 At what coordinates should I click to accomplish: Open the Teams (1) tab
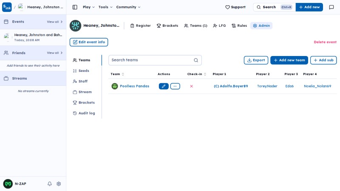pos(195,26)
